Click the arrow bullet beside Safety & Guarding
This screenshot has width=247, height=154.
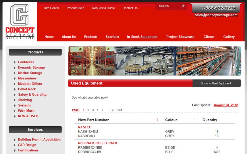pyautogui.click(x=15, y=95)
